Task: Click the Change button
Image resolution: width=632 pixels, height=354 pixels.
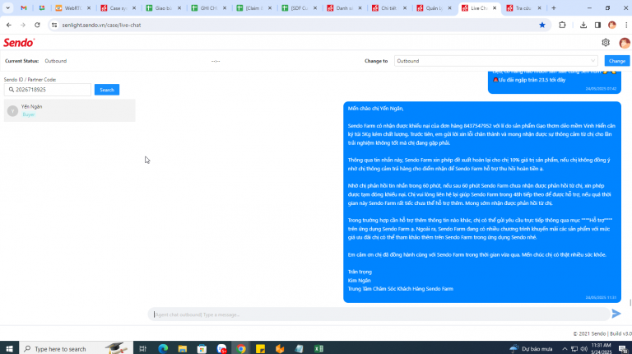Action: (616, 61)
